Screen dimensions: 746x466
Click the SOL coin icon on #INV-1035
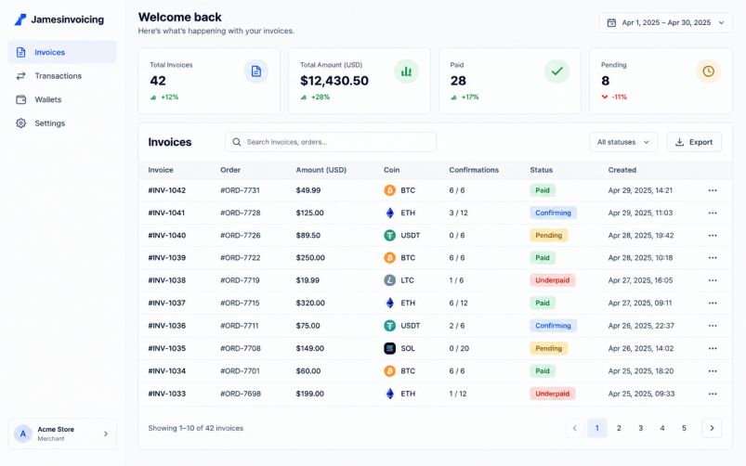click(x=389, y=348)
